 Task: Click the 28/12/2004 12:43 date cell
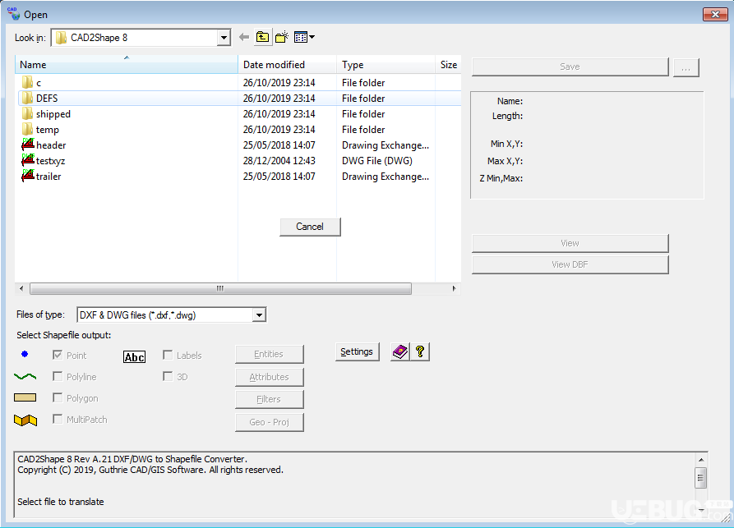(279, 160)
